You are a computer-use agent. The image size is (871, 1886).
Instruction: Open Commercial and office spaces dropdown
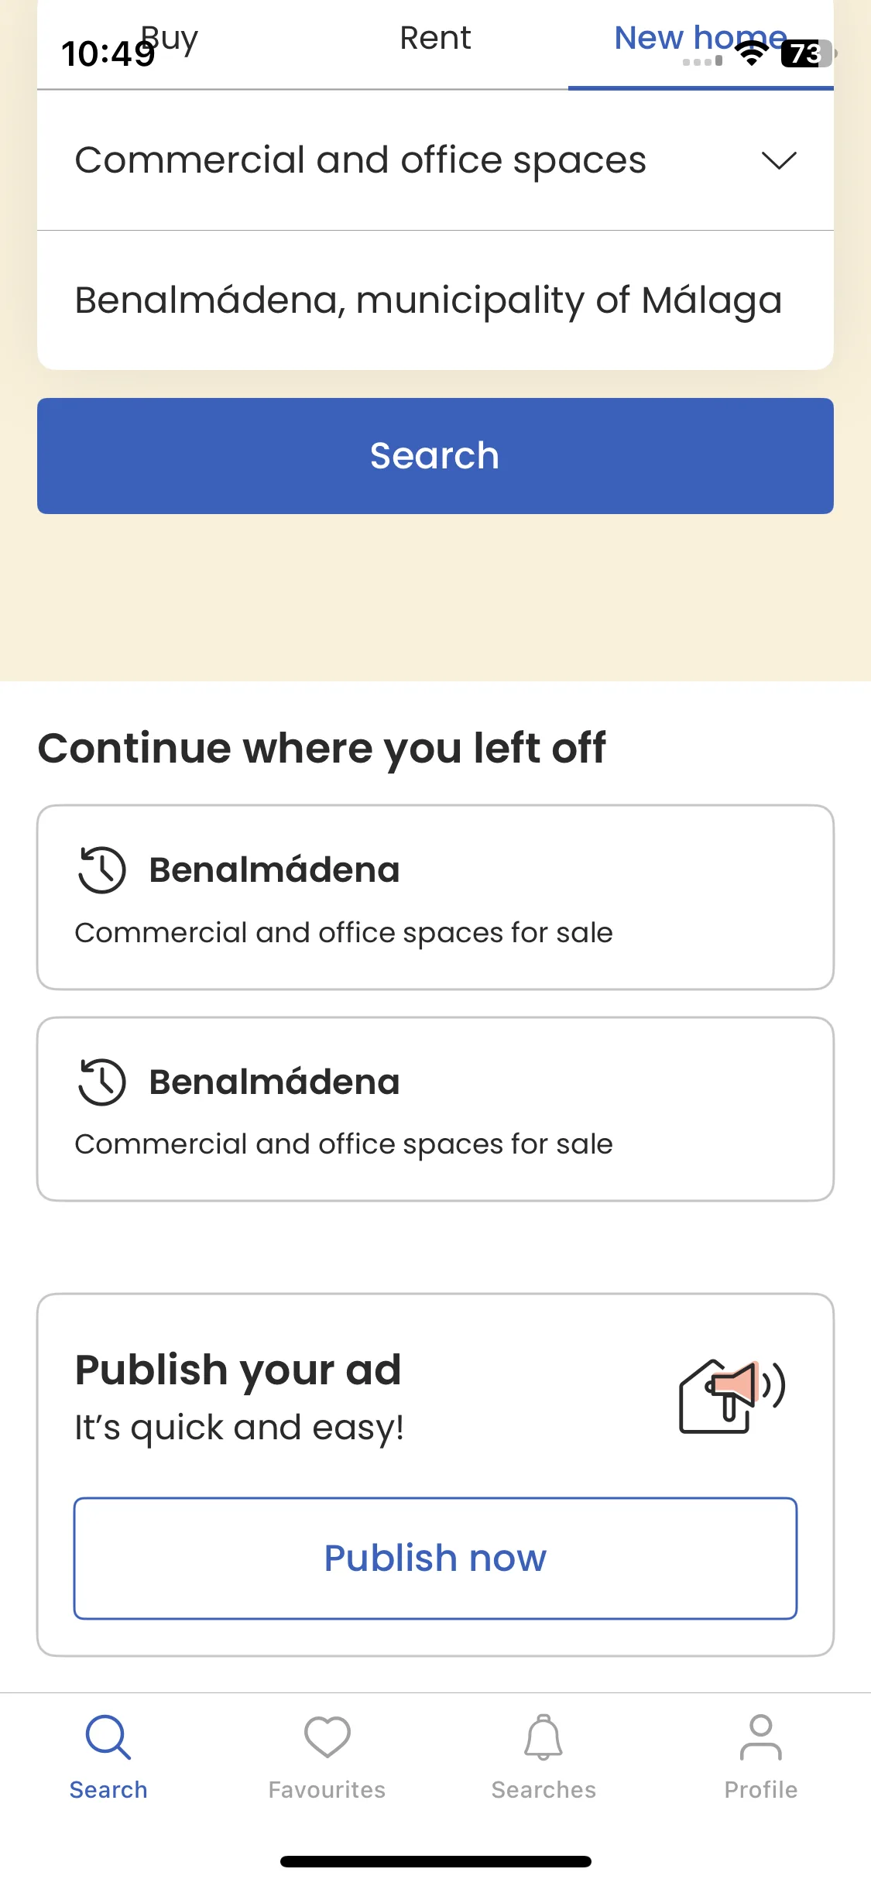(x=435, y=160)
